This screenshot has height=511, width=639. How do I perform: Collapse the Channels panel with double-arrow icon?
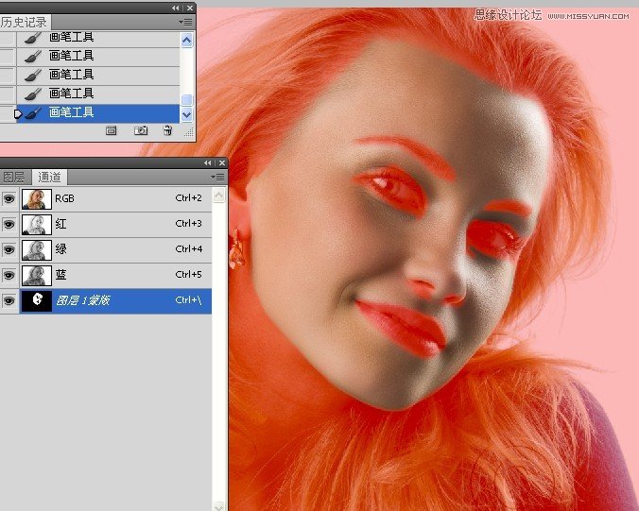207,162
